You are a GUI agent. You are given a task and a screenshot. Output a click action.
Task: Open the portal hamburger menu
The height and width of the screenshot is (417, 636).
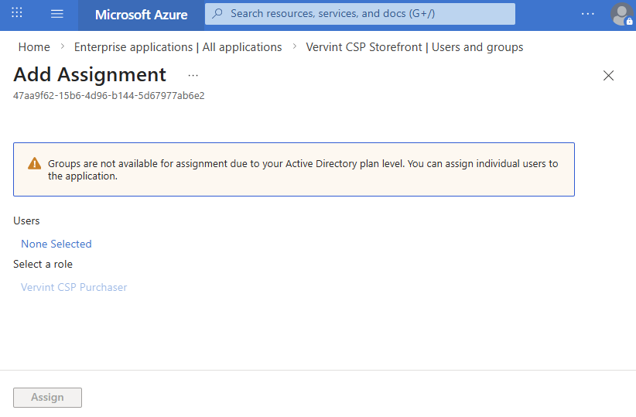click(x=56, y=14)
